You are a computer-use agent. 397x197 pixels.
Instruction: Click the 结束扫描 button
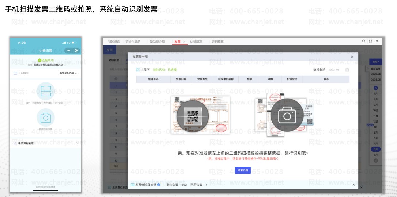tap(243, 170)
